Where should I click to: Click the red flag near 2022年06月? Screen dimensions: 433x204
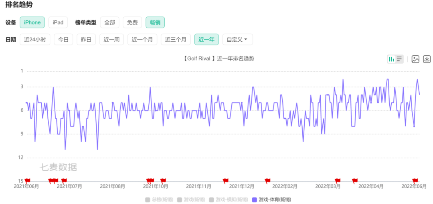tap(415, 181)
